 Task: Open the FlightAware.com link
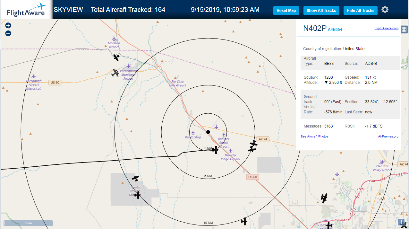(386, 28)
